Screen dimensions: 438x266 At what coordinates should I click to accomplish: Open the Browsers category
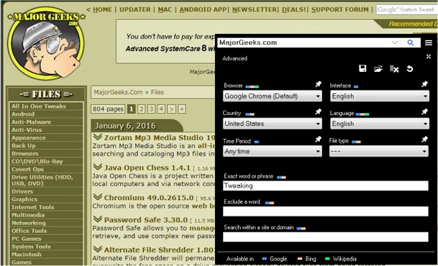[x=25, y=154]
